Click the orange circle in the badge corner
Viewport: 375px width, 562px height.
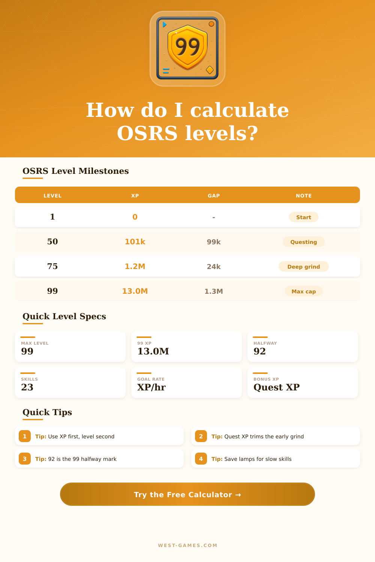pos(211,23)
